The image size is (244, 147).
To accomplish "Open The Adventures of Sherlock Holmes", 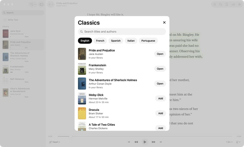I will [160, 84].
